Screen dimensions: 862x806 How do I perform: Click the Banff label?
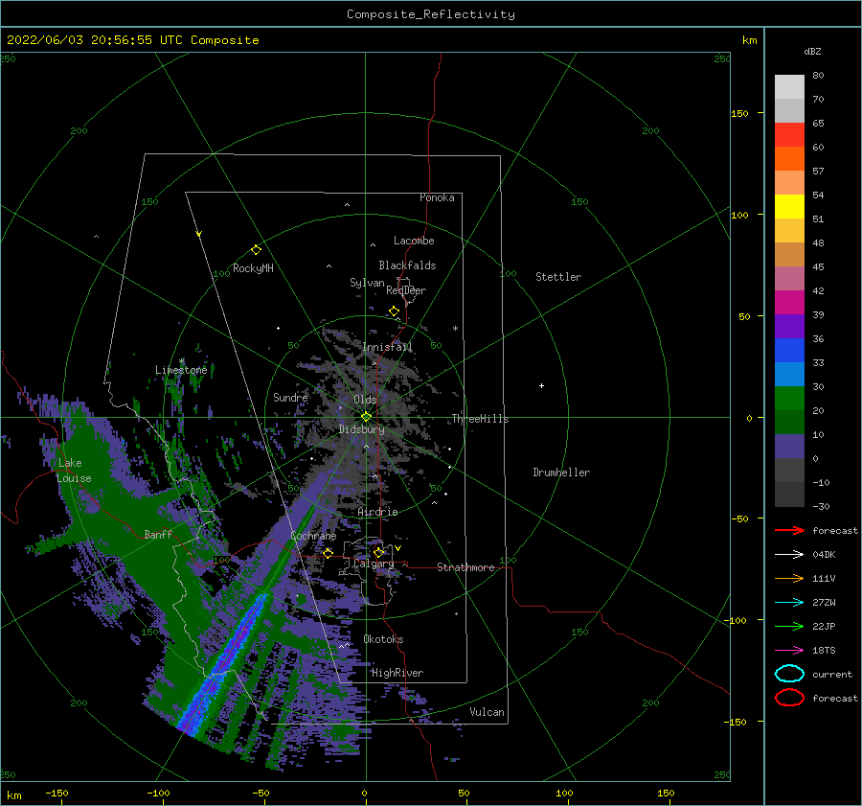[158, 535]
